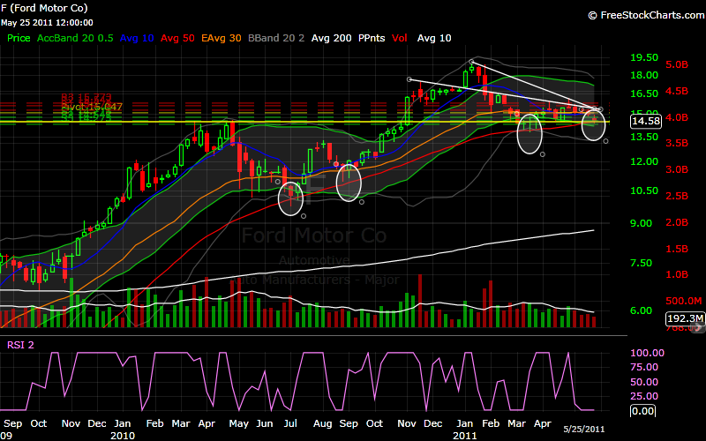Click the 4.5B volume axis label

pos(677,91)
